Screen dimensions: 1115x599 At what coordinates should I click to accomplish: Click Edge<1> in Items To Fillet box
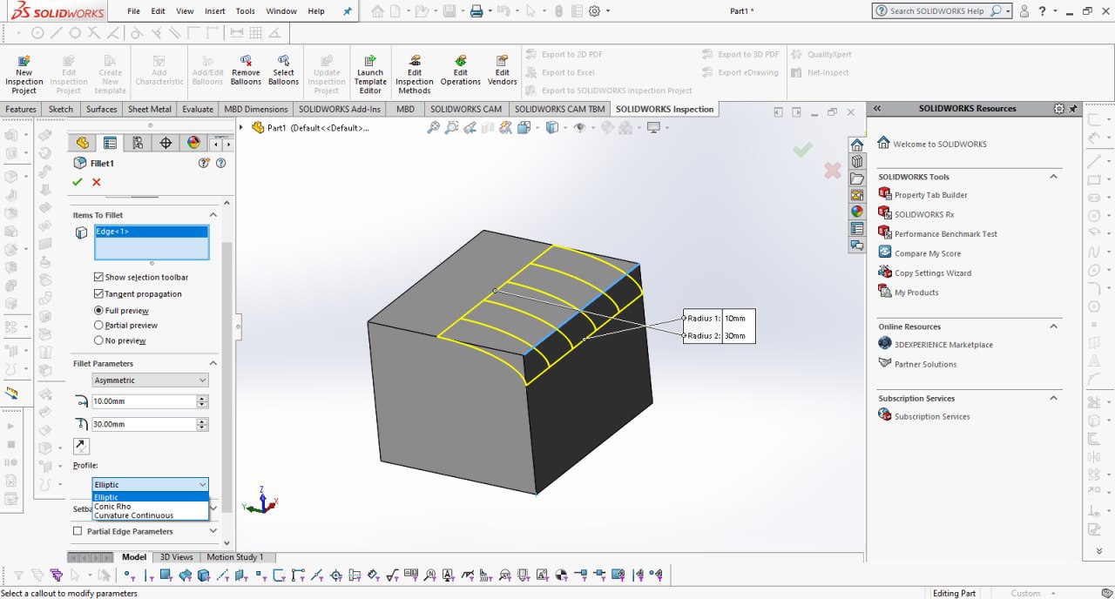pyautogui.click(x=151, y=232)
